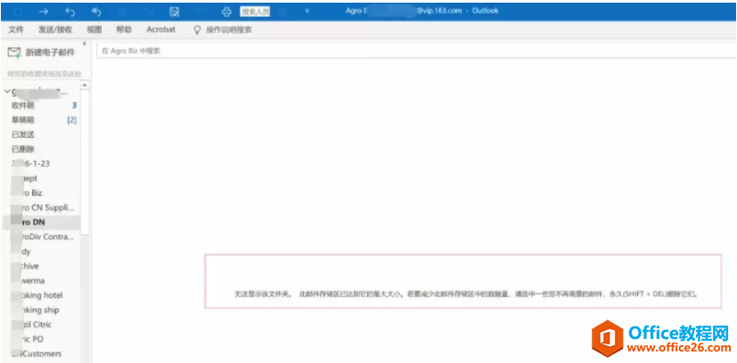
Task: Click the 在 Agro Biz 中搜索 search box
Action: (416, 51)
